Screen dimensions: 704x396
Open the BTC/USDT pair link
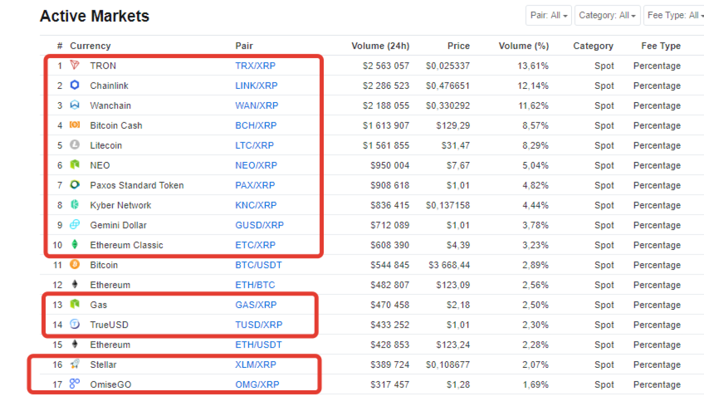[259, 265]
